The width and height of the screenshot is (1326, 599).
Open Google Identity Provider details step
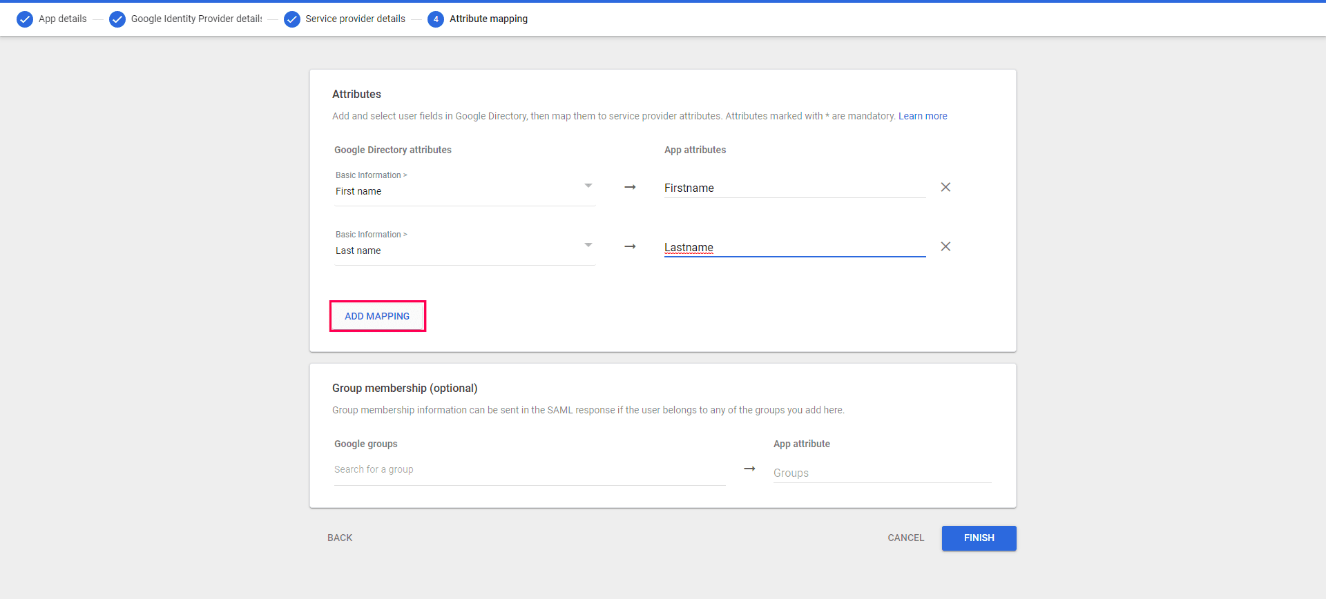click(196, 19)
